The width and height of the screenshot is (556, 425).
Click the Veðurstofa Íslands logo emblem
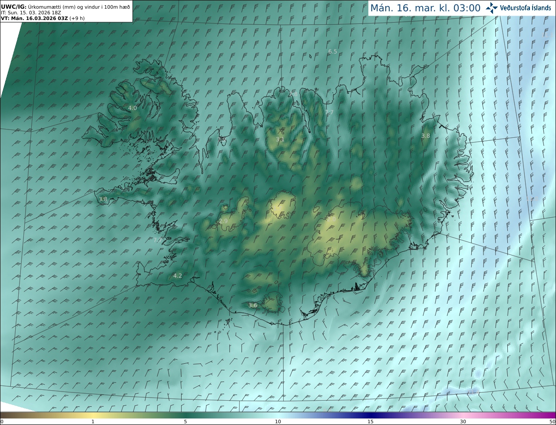pos(492,8)
